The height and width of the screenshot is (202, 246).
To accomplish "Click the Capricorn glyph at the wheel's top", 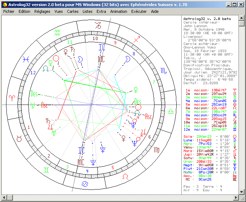I will pyautogui.click(x=98, y=25).
